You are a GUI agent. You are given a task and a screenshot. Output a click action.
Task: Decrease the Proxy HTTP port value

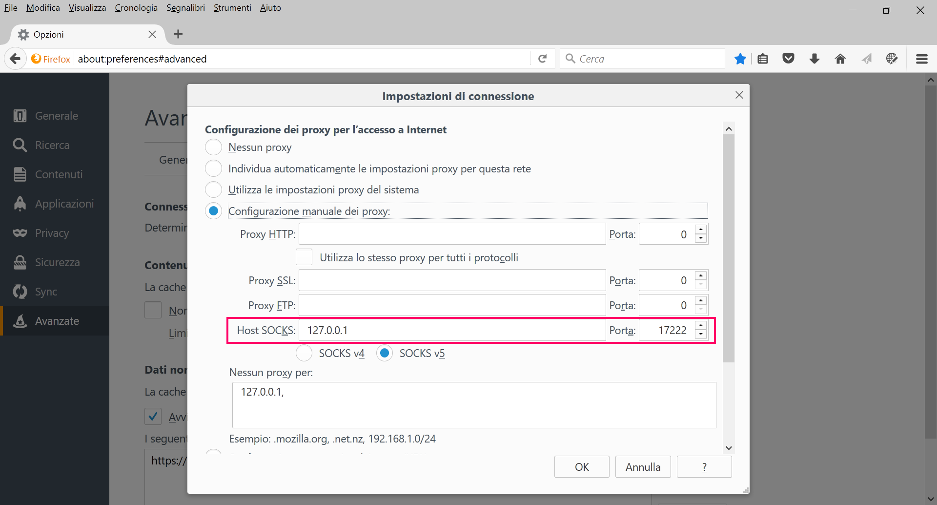tap(701, 239)
